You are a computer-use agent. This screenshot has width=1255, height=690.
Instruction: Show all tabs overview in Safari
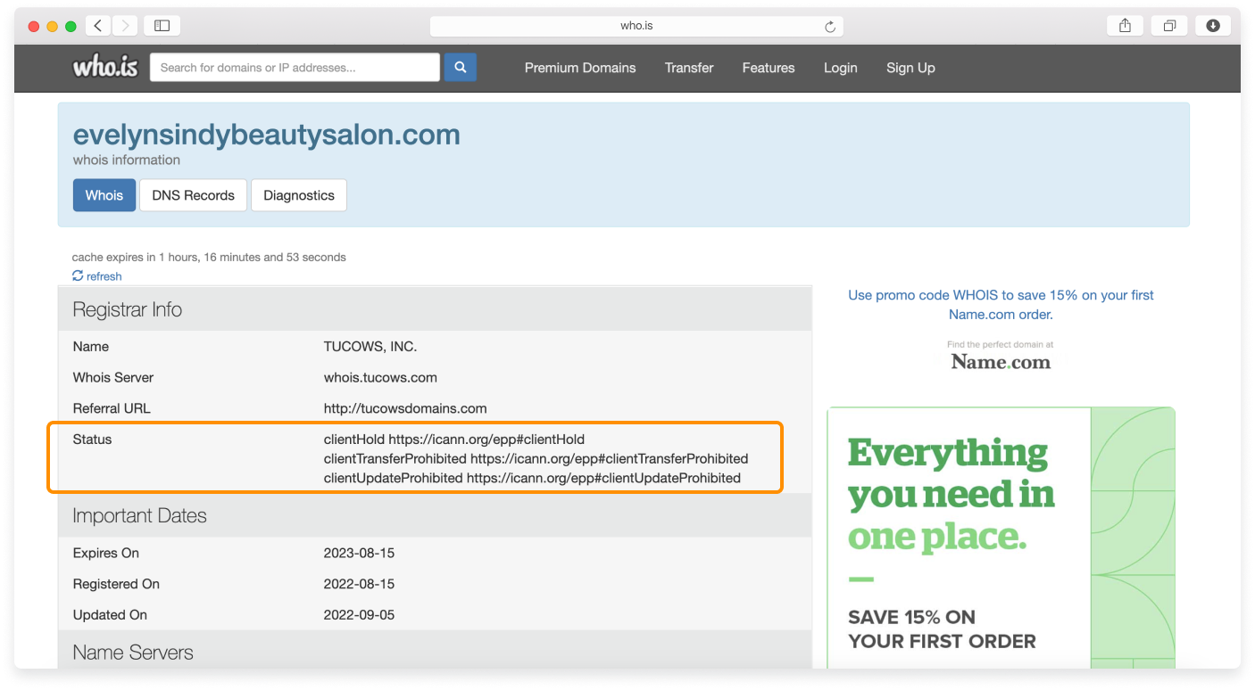pyautogui.click(x=1168, y=26)
